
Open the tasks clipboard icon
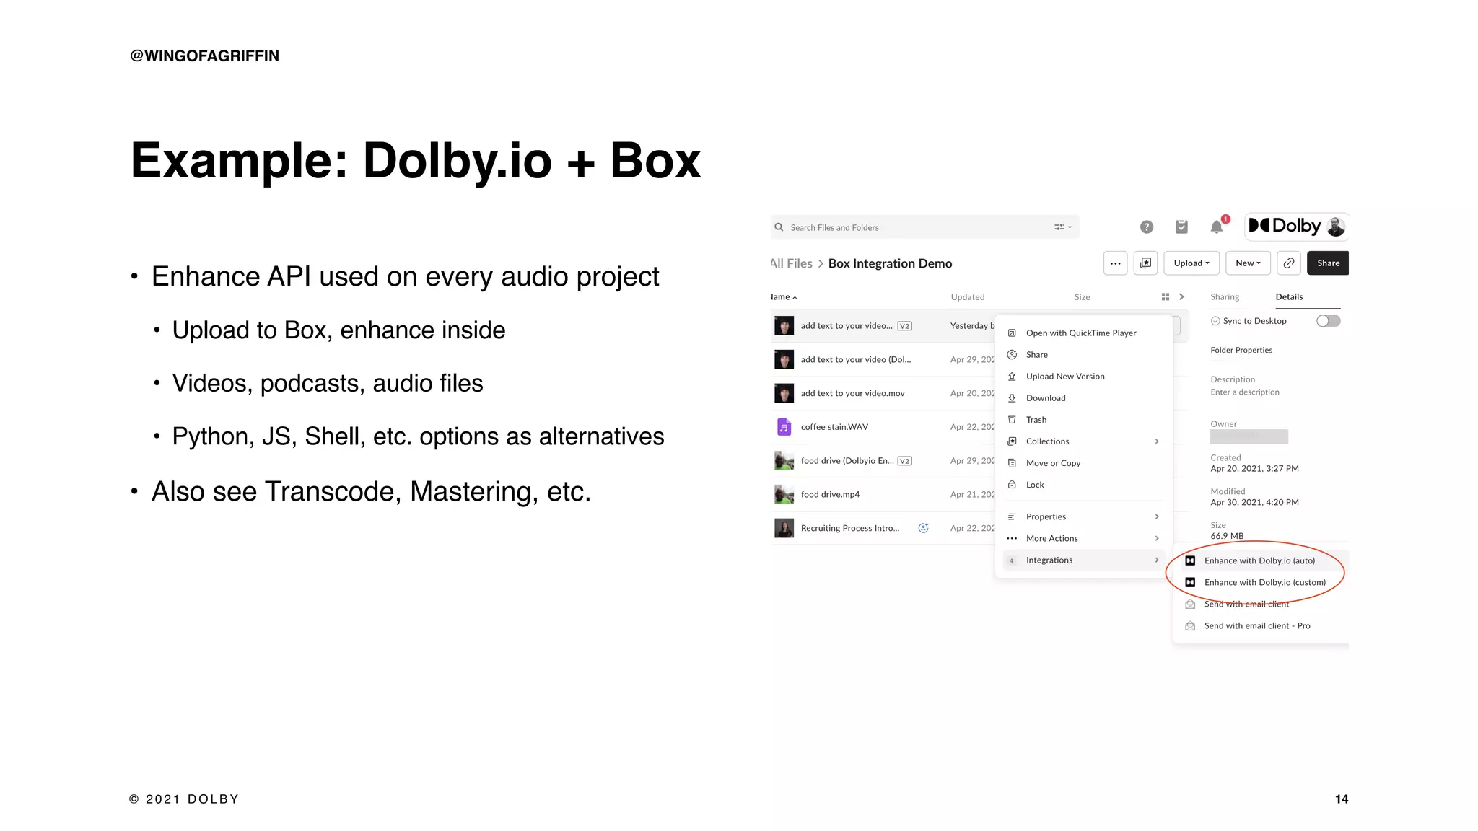[1181, 227]
